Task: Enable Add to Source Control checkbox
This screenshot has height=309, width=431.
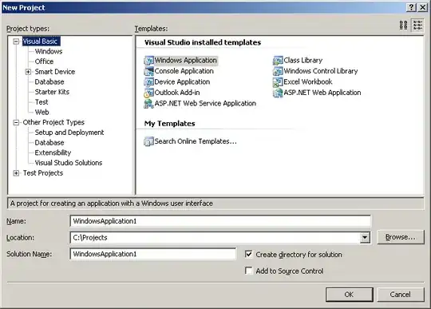Action: (248, 271)
